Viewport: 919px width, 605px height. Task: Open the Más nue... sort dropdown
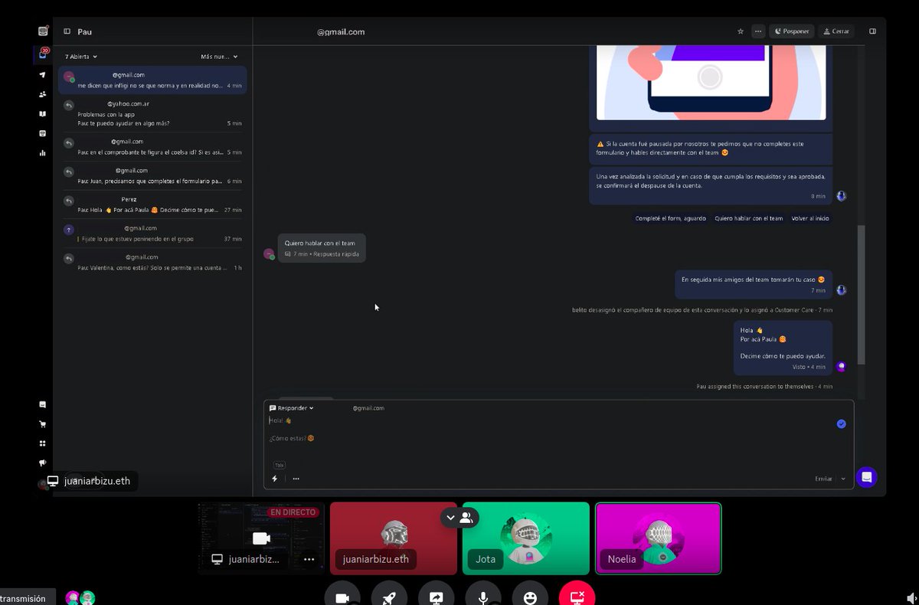pyautogui.click(x=219, y=57)
